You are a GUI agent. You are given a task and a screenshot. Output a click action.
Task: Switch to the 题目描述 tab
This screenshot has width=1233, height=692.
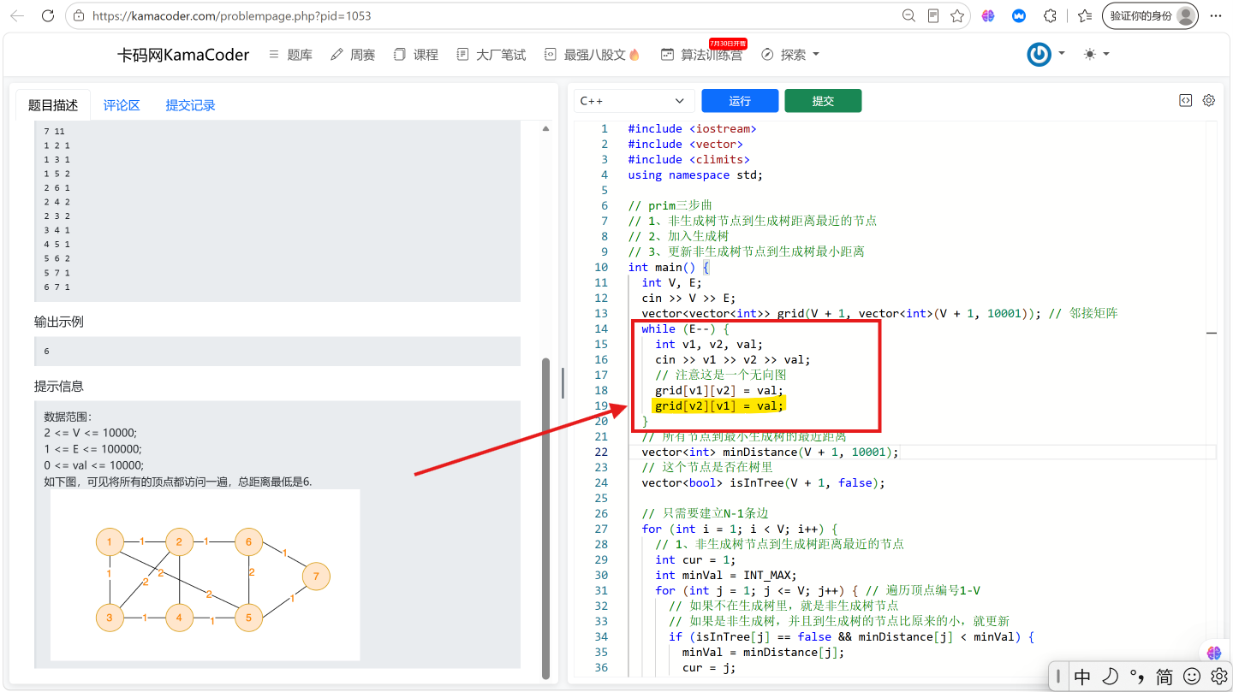tap(53, 105)
